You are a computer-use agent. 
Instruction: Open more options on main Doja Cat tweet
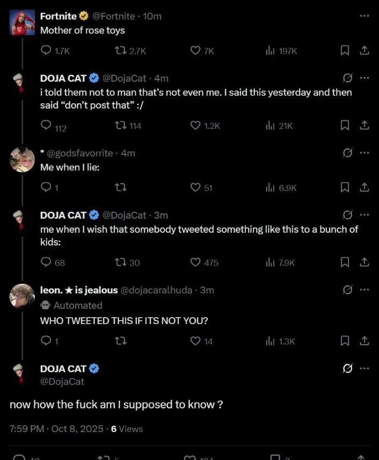coord(365,369)
